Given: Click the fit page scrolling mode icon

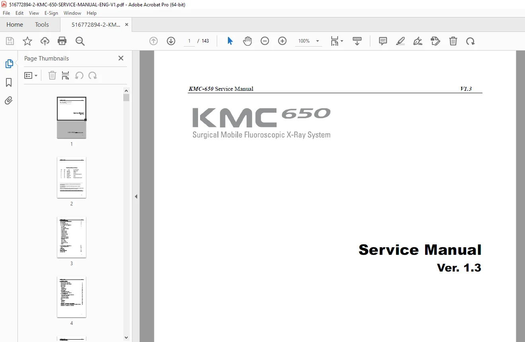Looking at the screenshot, I should pyautogui.click(x=334, y=41).
